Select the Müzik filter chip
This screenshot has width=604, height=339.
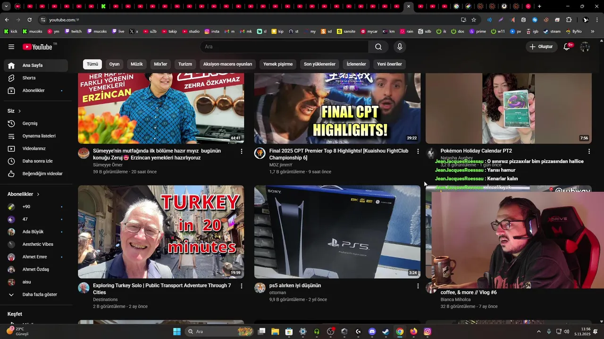[x=137, y=64]
